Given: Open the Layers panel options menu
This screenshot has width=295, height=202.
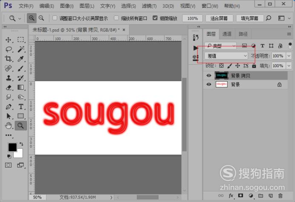Looking at the screenshot, I should (289, 34).
